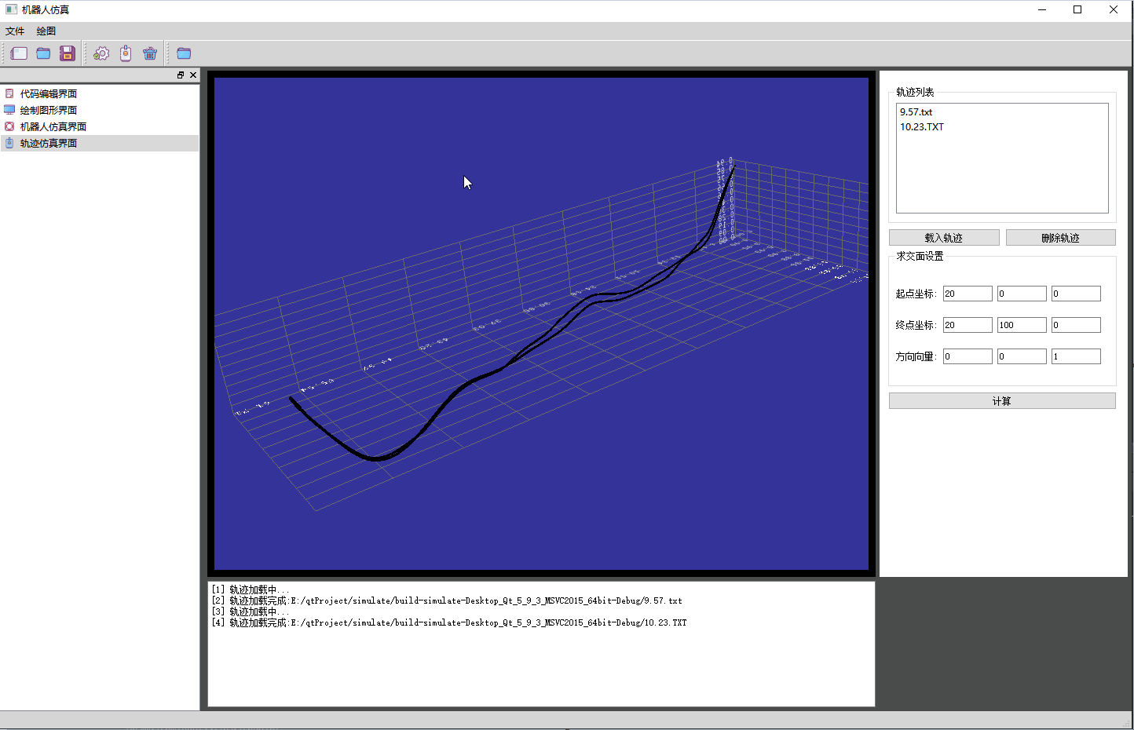Screen dimensions: 1134x730
Task: Click the new document newspaper toolbar icon
Action: [19, 53]
